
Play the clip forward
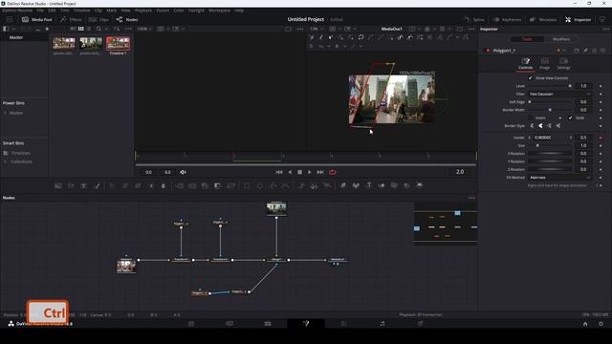click(x=310, y=172)
